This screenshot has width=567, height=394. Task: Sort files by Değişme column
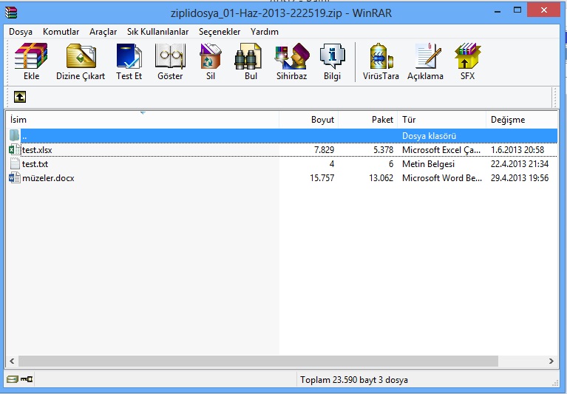click(x=522, y=120)
